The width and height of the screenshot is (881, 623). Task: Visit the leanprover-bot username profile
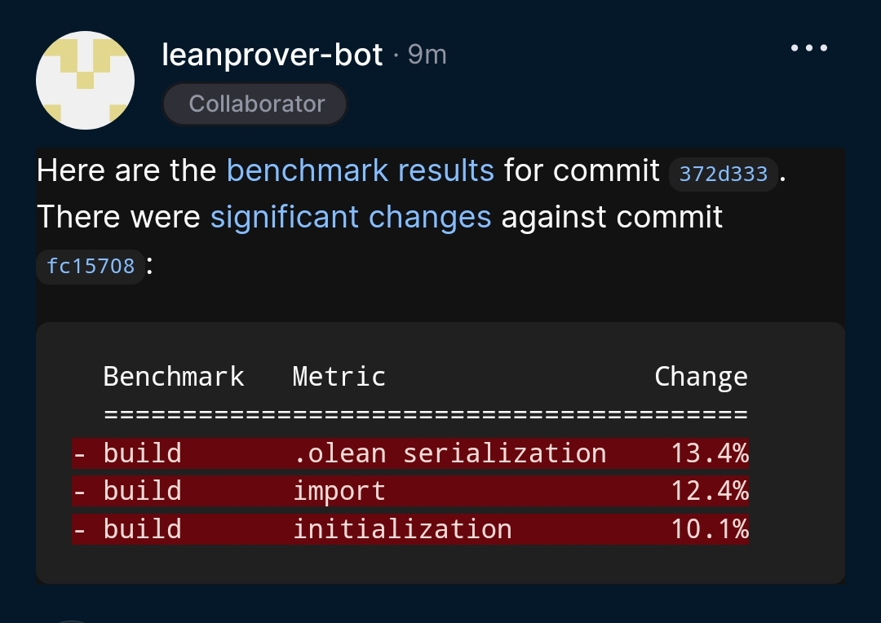coord(272,55)
